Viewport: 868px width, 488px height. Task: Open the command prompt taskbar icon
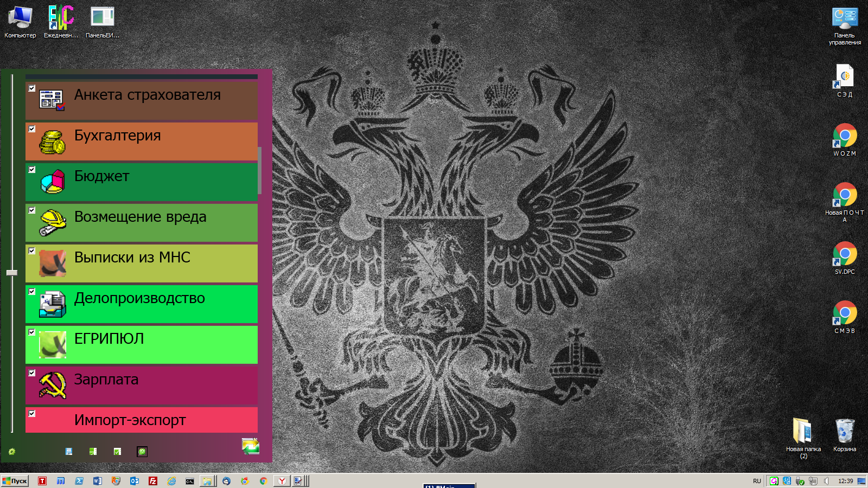click(190, 481)
